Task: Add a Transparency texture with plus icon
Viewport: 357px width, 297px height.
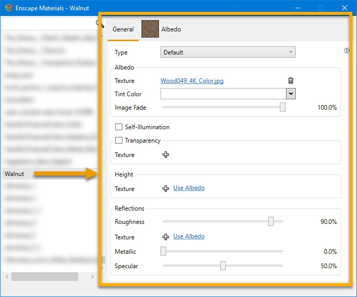Action: 166,155
